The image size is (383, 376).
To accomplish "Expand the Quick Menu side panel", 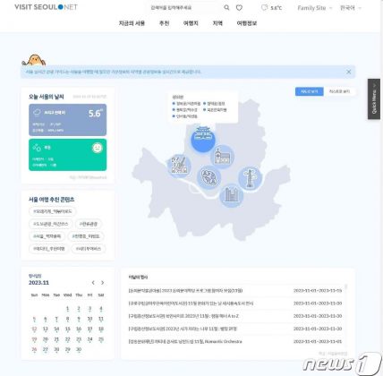I will (374, 99).
